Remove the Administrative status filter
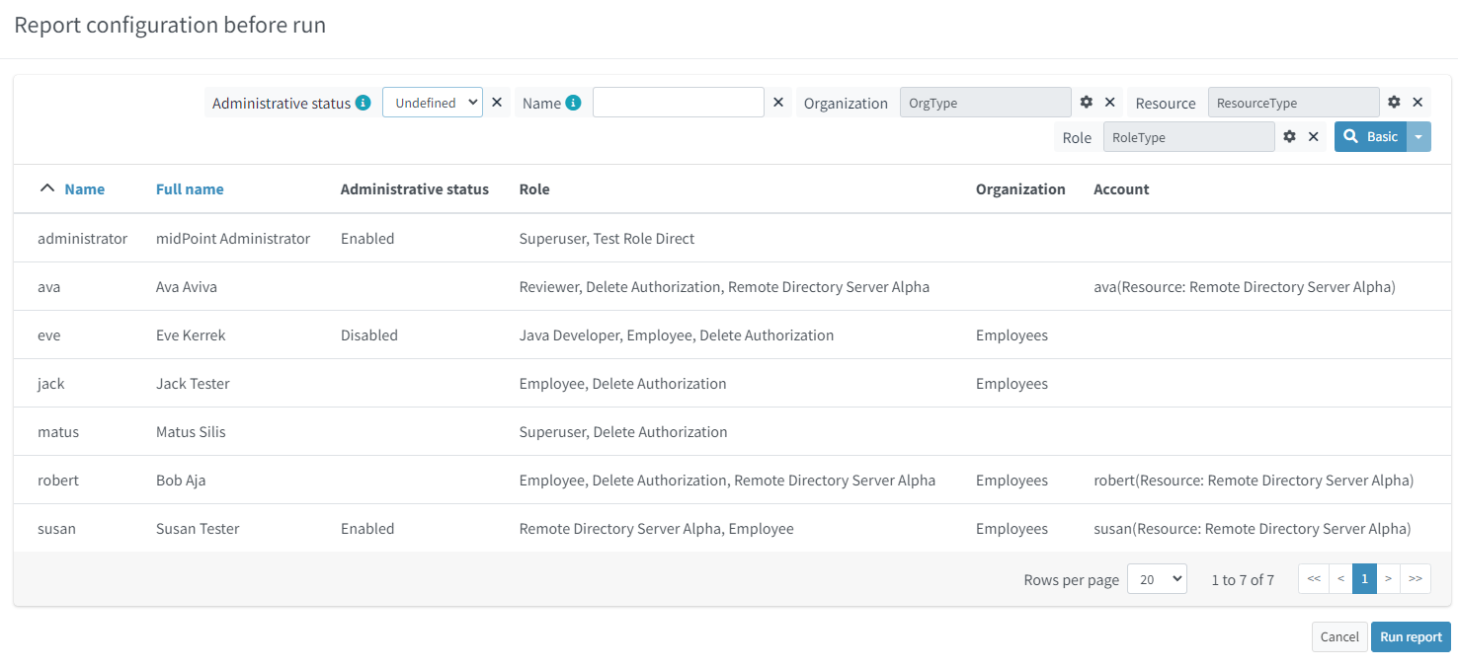The image size is (1458, 668). pos(497,103)
